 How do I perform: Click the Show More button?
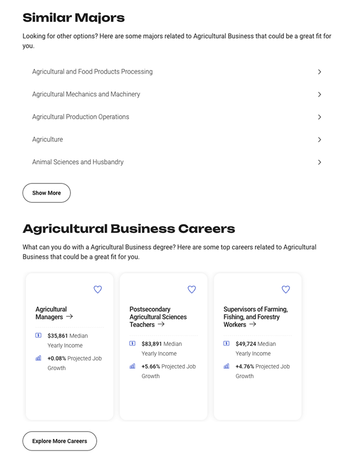(46, 193)
